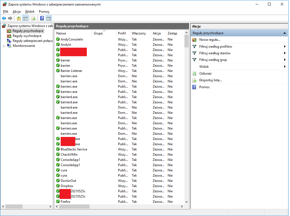The width and height of the screenshot is (290, 216).
Task: Click the Help question mark toolbar icon
Action: click(x=42, y=18)
